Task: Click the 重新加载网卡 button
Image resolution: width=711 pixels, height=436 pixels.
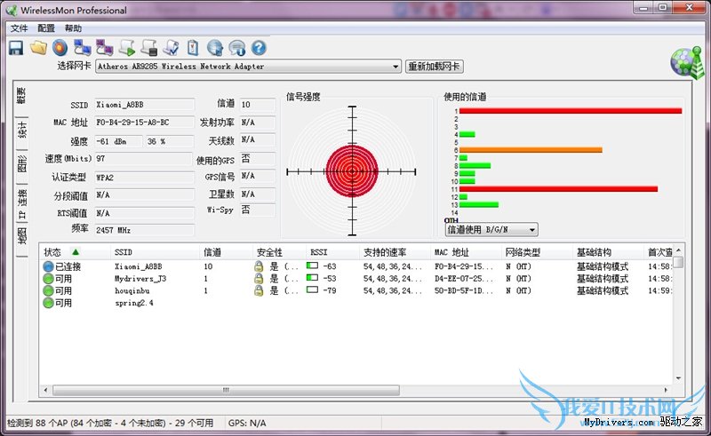Action: click(434, 67)
